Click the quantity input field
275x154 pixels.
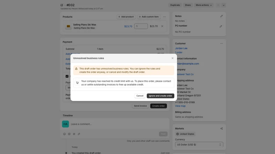click(141, 26)
